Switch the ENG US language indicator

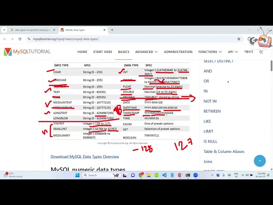(236, 175)
